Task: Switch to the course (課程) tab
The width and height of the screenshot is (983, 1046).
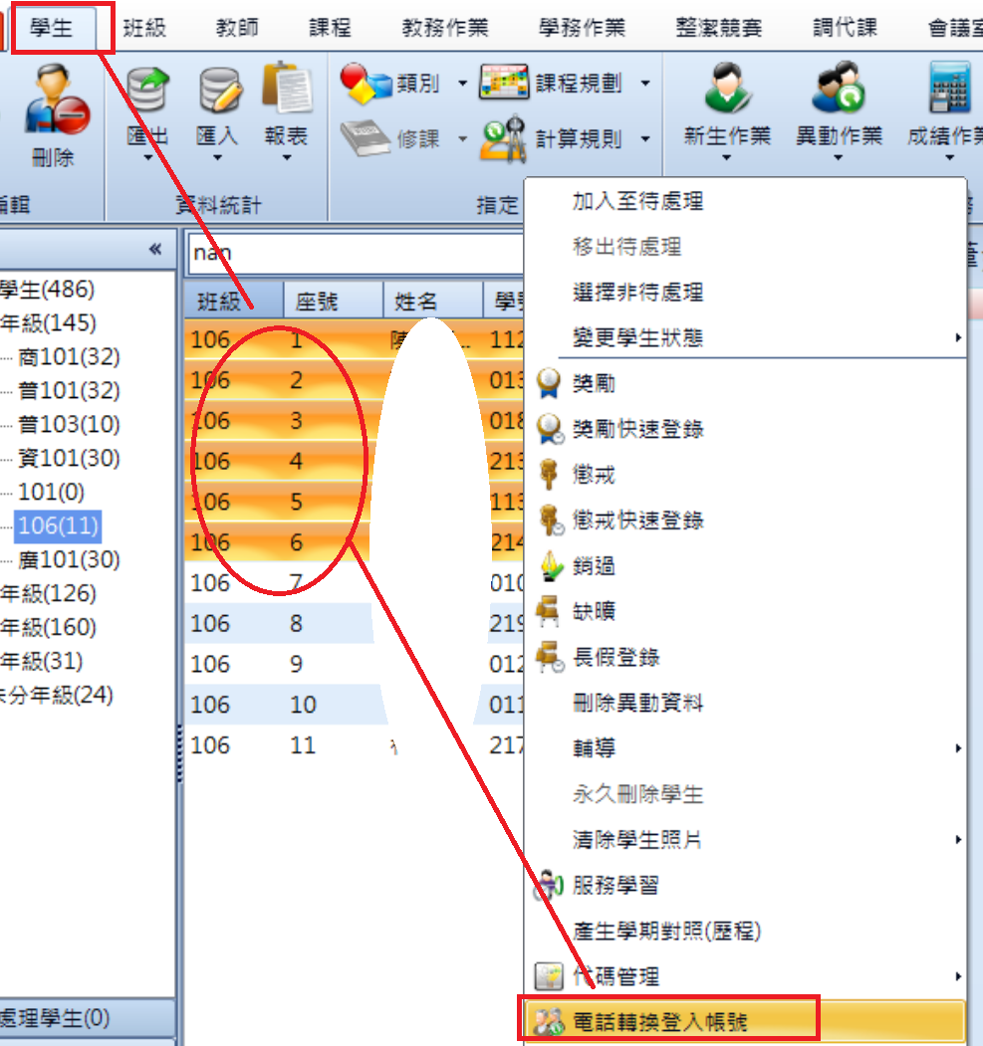Action: [330, 28]
